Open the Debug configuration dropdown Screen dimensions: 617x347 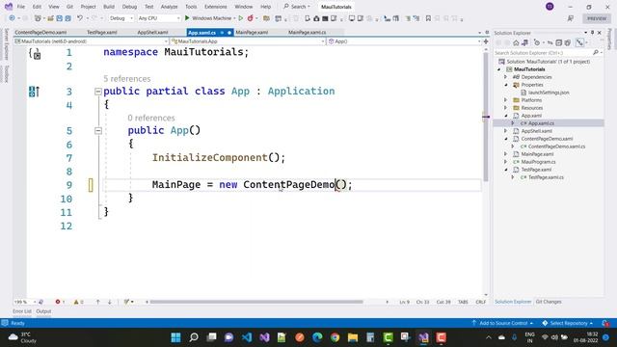click(x=121, y=18)
